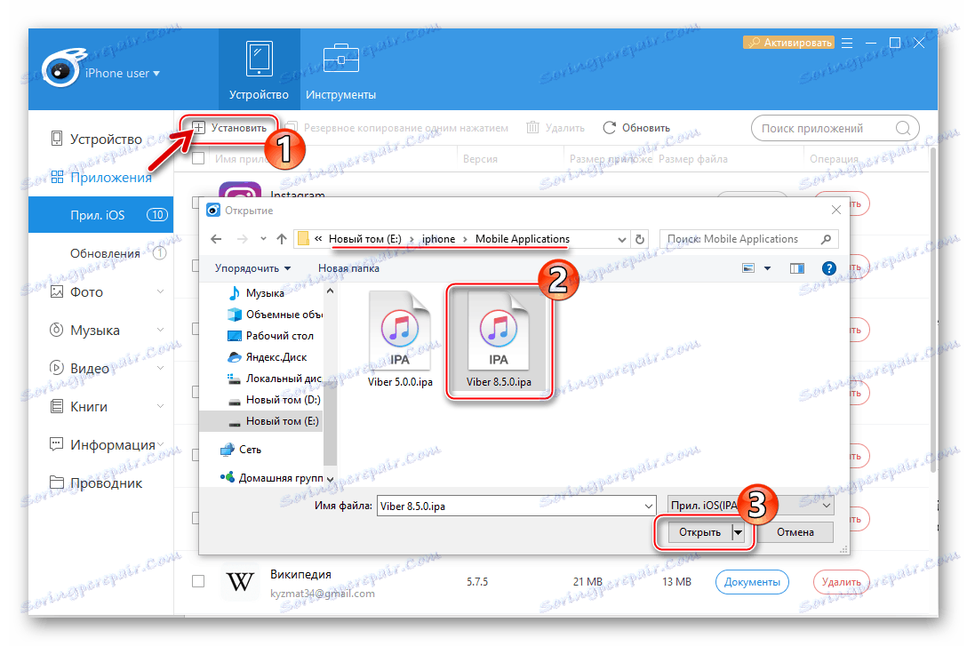Screen dimensions: 967x646
Task: Click iphone in the breadcrumb path
Action: [x=438, y=239]
